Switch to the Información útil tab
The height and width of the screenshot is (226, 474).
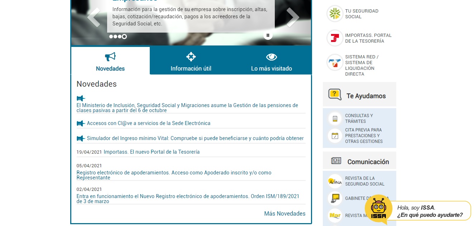coord(191,61)
